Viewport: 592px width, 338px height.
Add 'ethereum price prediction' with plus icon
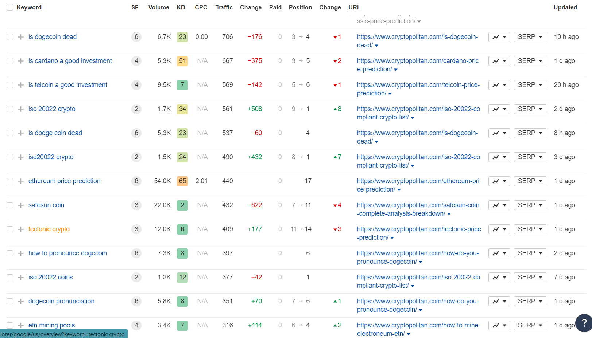pos(21,181)
